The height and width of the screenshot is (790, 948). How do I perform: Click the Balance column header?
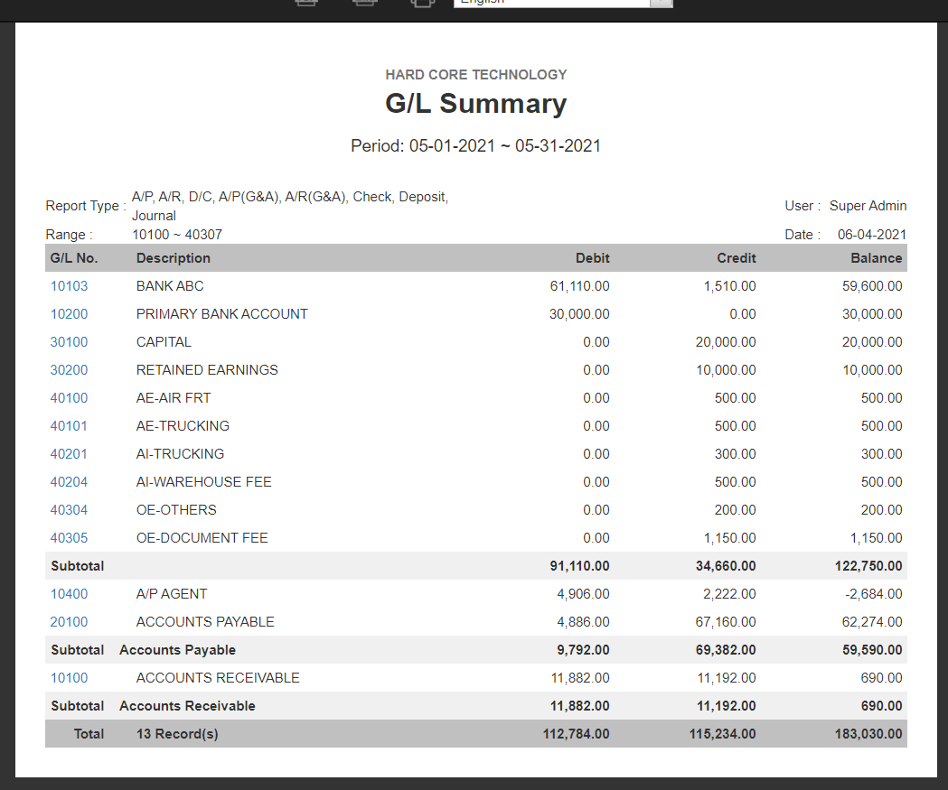(x=877, y=258)
